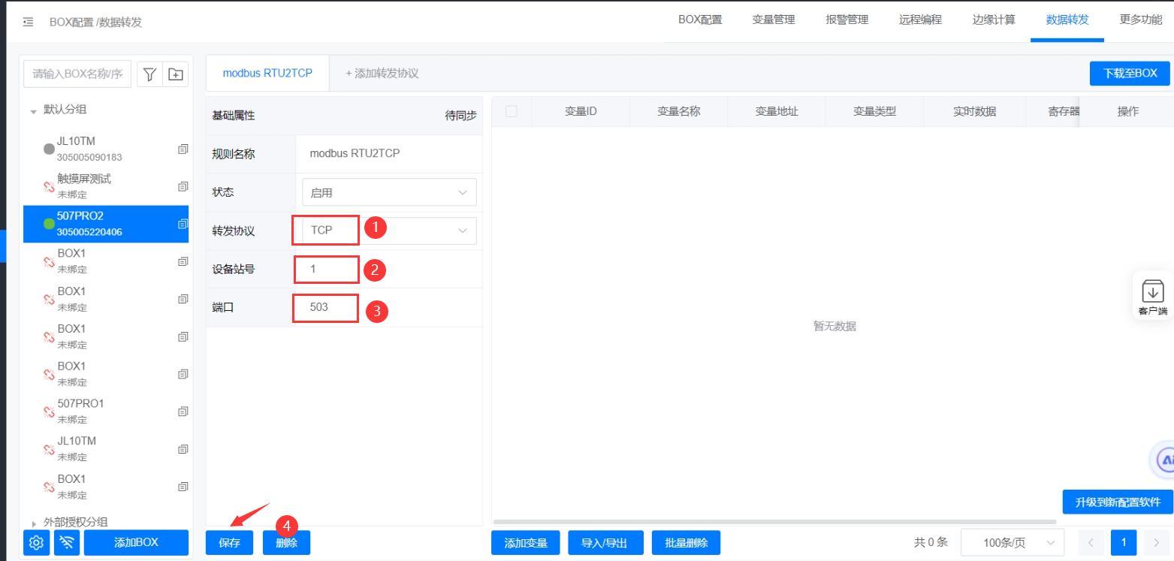Click the 导入/导出 button
The height and width of the screenshot is (561, 1174).
tap(605, 543)
